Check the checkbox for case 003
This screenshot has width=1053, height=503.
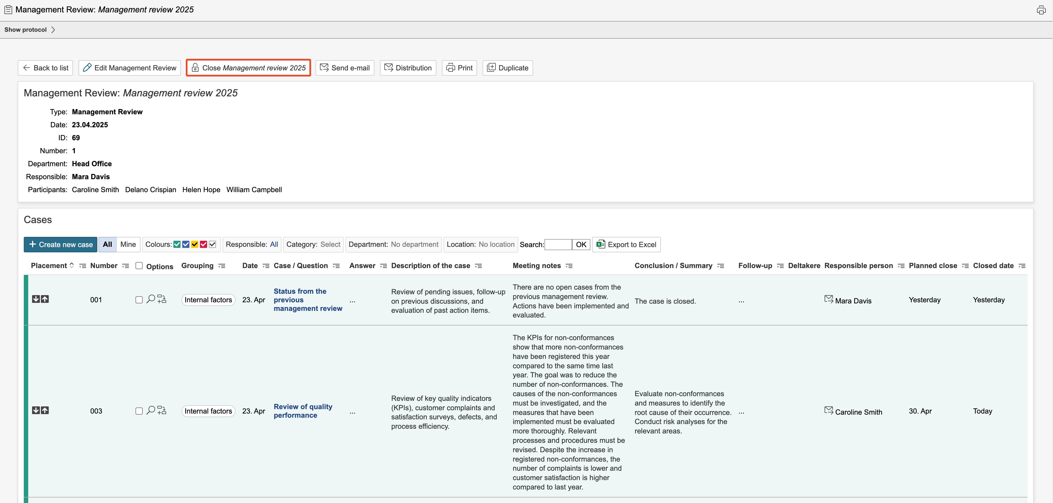pos(139,411)
